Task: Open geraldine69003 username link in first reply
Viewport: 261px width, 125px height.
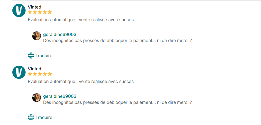Action: (x=60, y=35)
